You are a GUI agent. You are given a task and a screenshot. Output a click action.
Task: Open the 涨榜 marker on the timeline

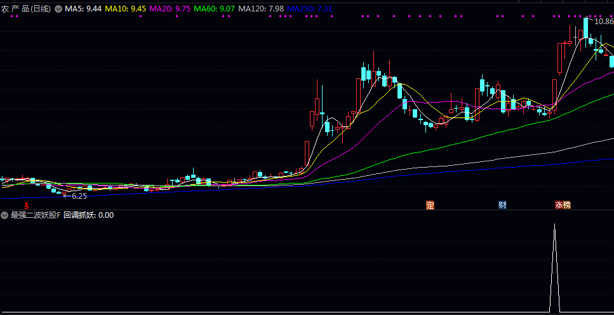click(x=563, y=205)
